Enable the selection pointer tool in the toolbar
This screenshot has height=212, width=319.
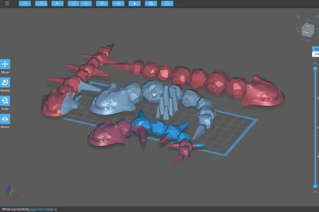click(57, 3)
